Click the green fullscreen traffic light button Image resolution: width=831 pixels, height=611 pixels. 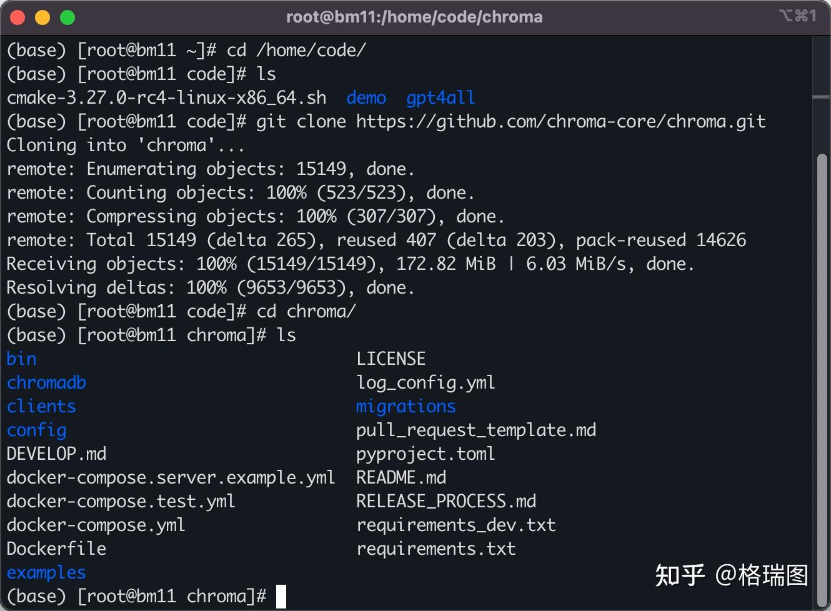pos(67,17)
